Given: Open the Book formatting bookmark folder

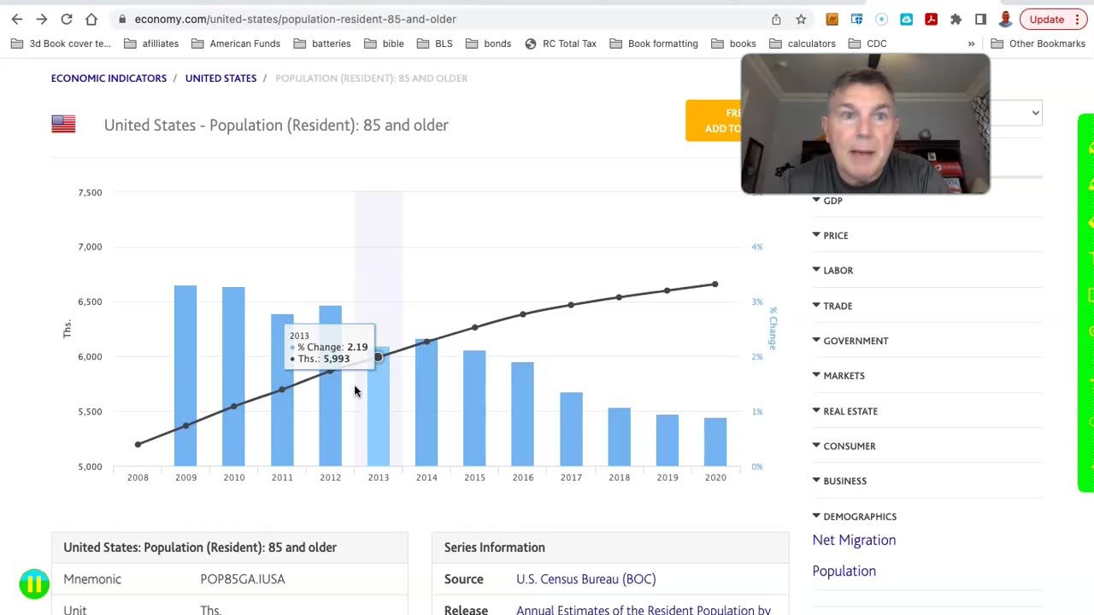Looking at the screenshot, I should [654, 44].
